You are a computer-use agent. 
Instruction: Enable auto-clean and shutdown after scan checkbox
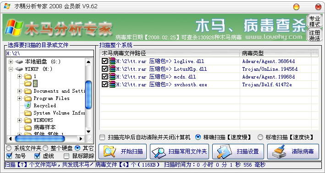(102, 137)
